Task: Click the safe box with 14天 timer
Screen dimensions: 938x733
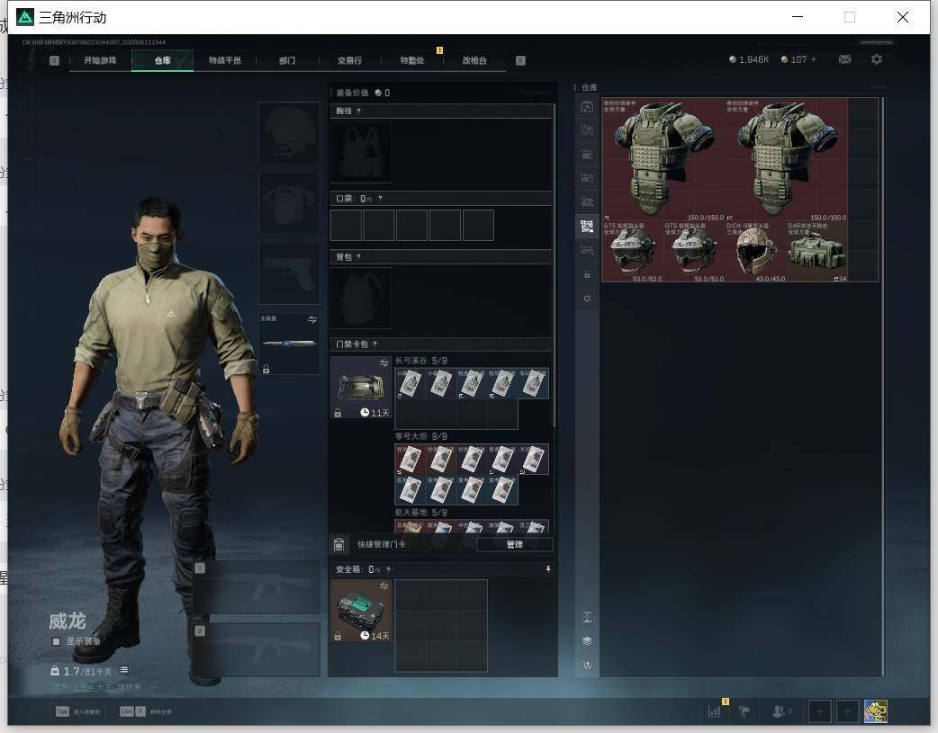Action: [361, 611]
